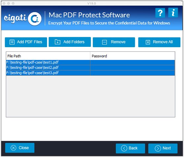Click the Cigati circular logo
Image resolution: width=184 pixels, height=157 pixels.
click(35, 19)
